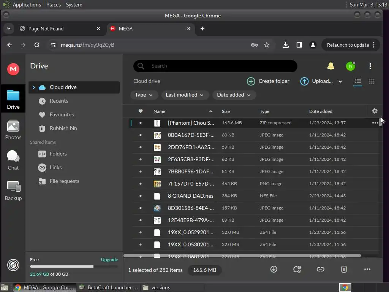Viewport: 389px width, 292px height.
Task: Go back to previous page
Action: (9, 45)
